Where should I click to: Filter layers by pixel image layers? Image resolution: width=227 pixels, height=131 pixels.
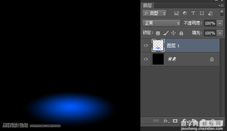point(176,13)
